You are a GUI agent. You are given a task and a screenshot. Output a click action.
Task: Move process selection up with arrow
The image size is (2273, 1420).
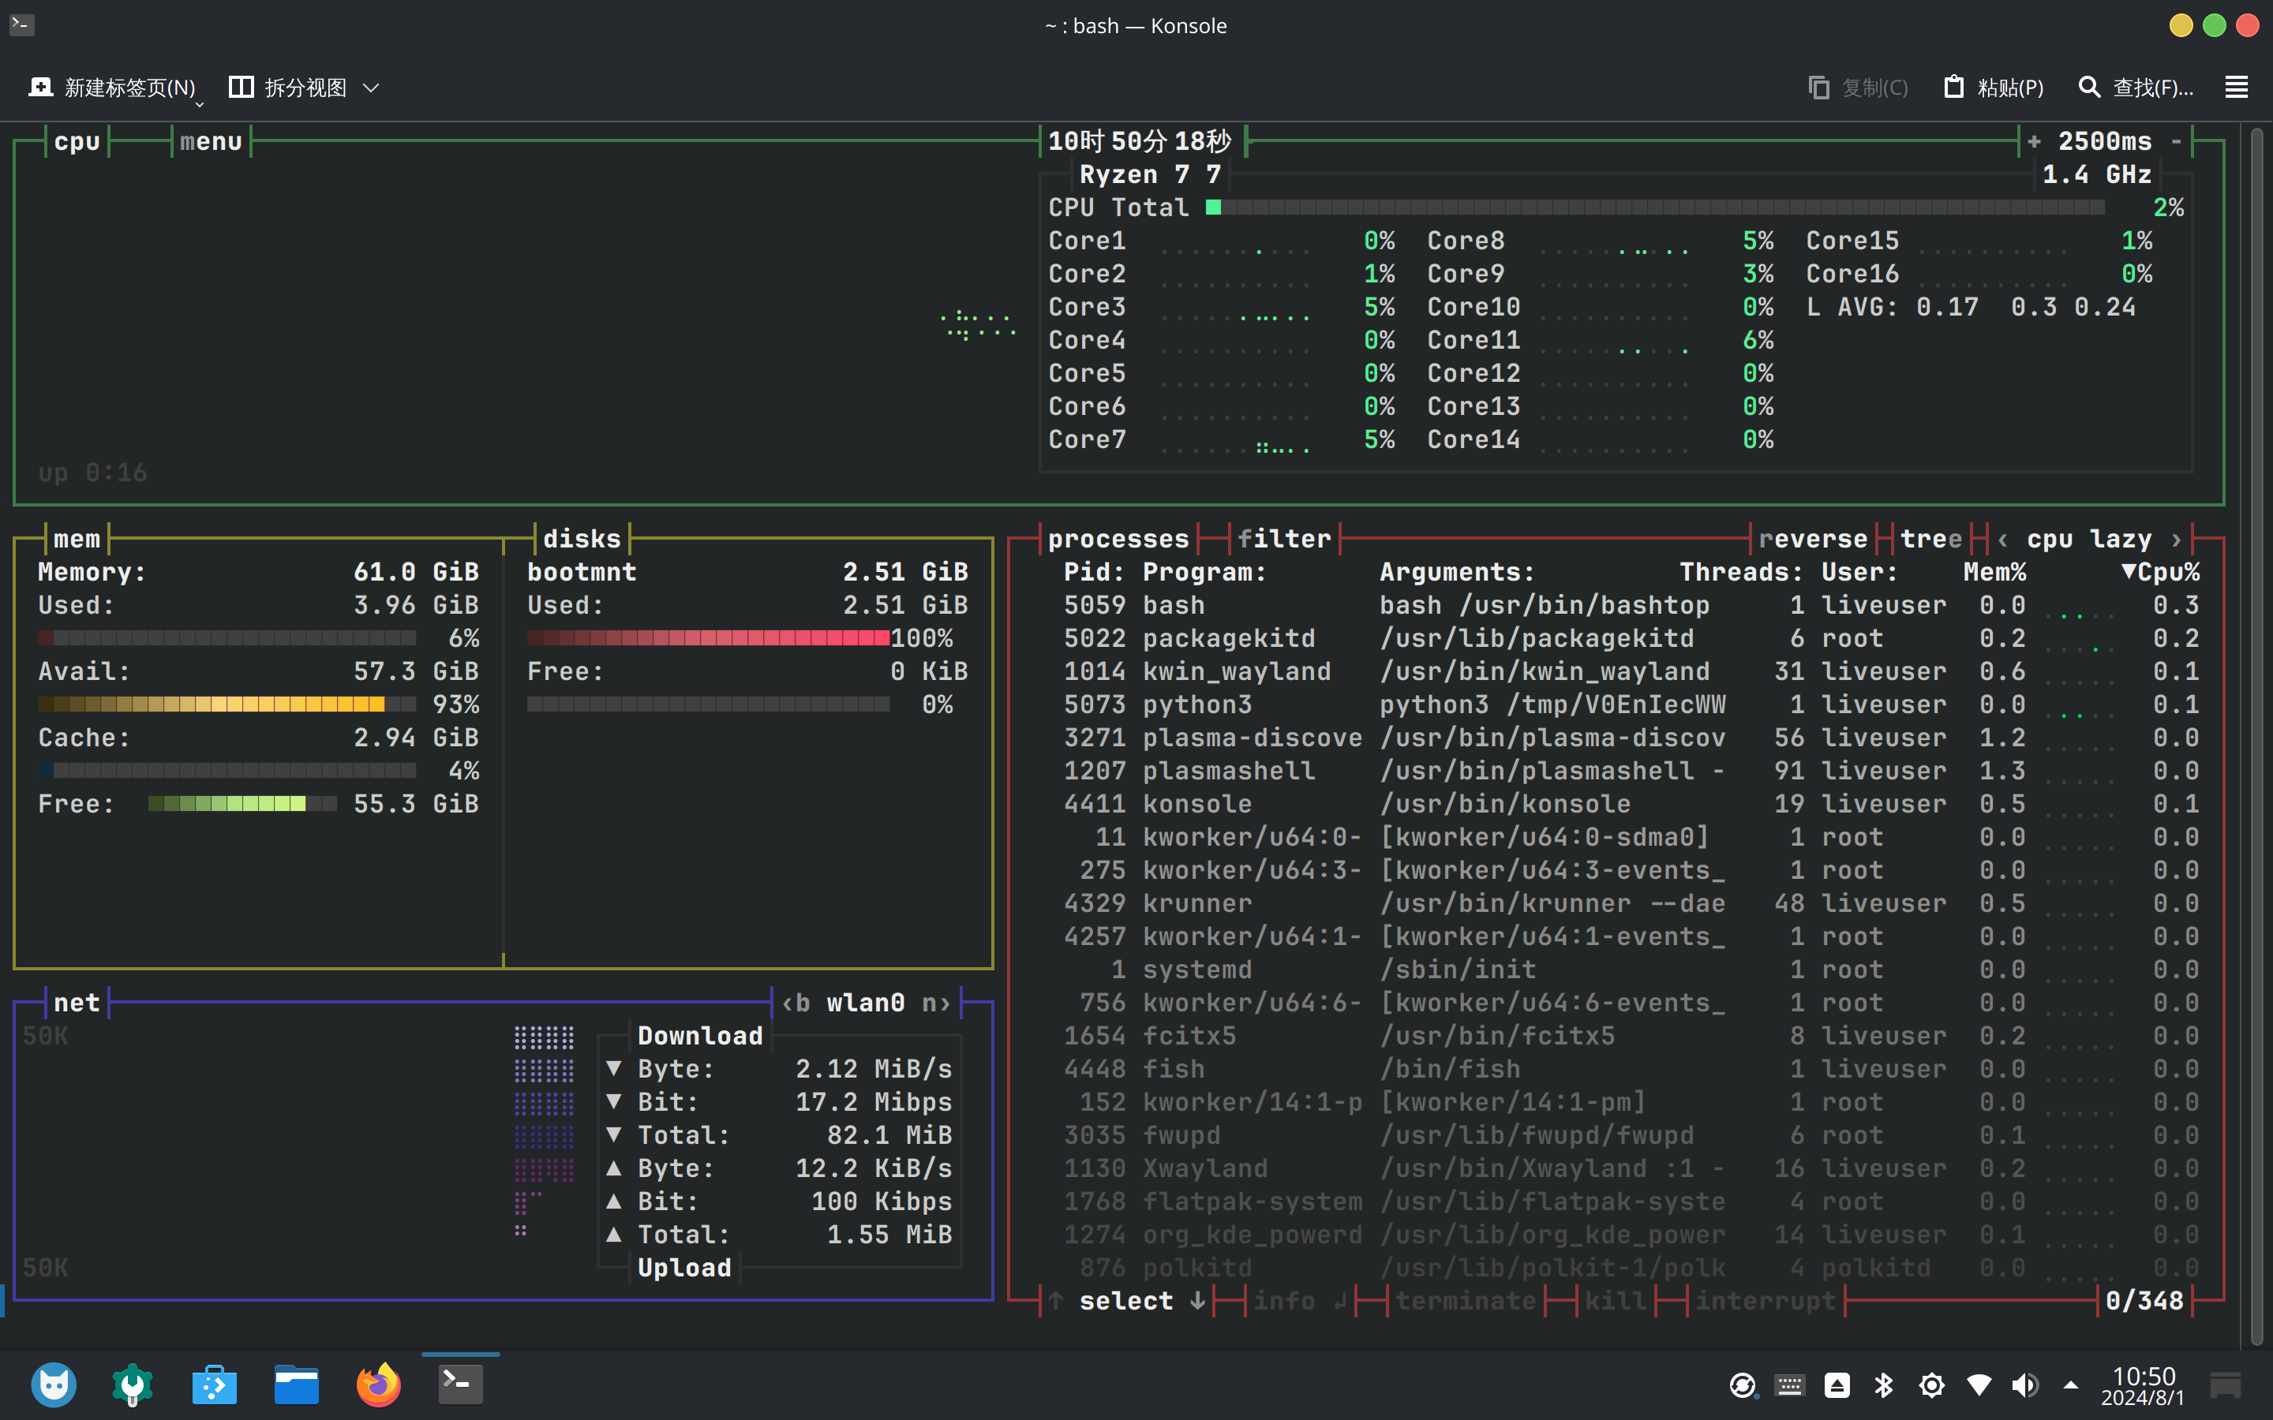[1056, 1301]
